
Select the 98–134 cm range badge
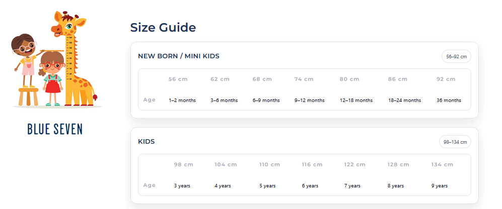(x=455, y=142)
